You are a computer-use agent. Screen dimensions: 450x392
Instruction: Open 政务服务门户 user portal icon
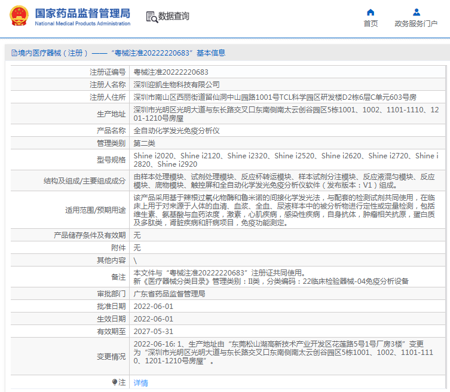(x=417, y=13)
